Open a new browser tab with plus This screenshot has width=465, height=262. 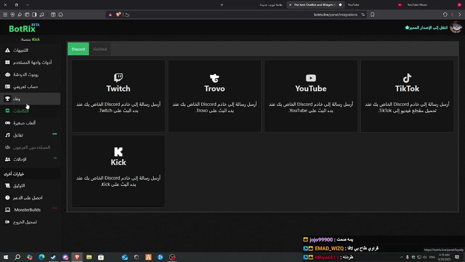click(x=222, y=5)
